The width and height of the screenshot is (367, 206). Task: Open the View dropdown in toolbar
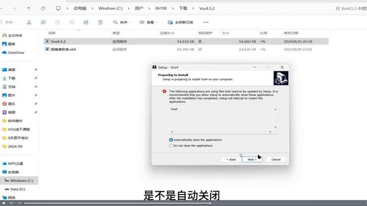coord(149,22)
